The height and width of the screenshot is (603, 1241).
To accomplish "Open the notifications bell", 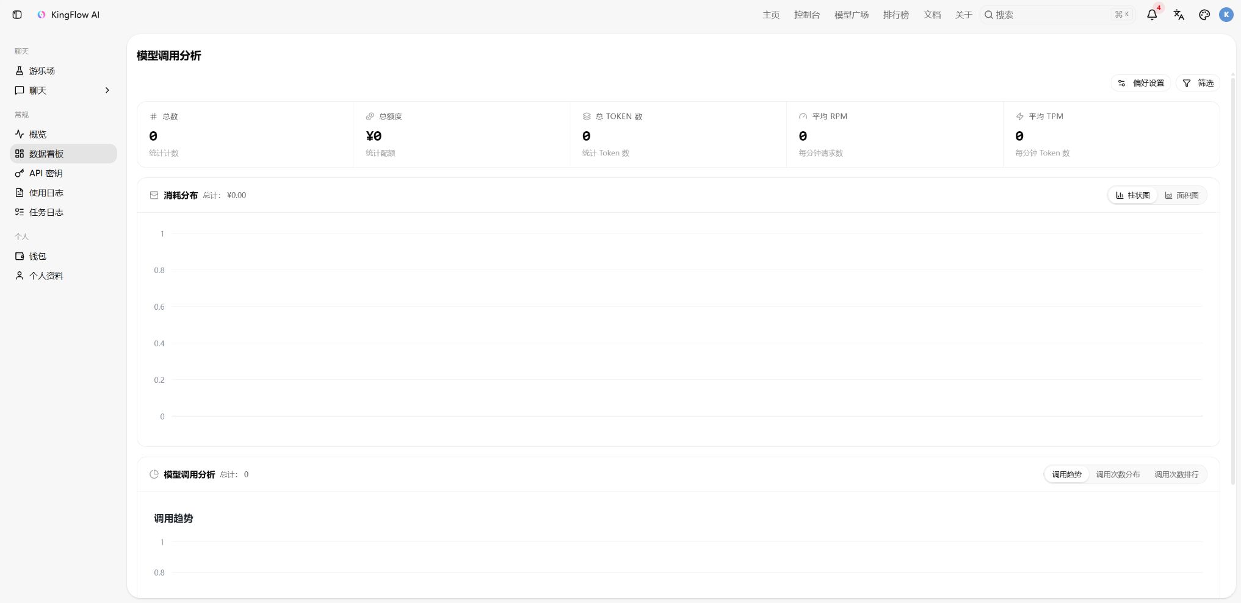I will [x=1152, y=15].
